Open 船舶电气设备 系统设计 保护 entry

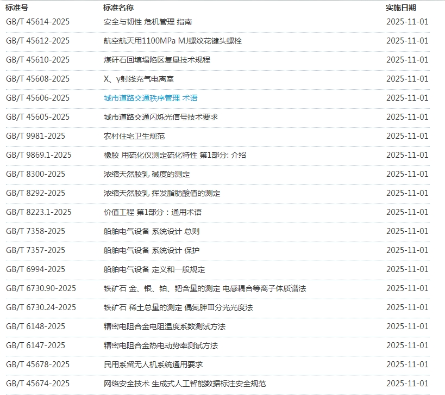152,250
